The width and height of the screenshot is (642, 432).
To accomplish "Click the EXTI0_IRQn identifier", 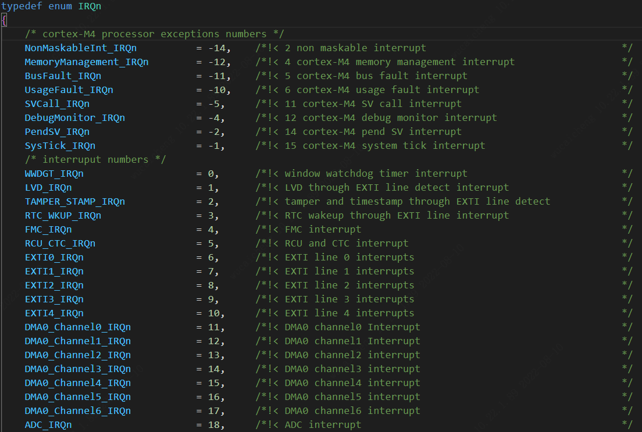I will (x=54, y=257).
